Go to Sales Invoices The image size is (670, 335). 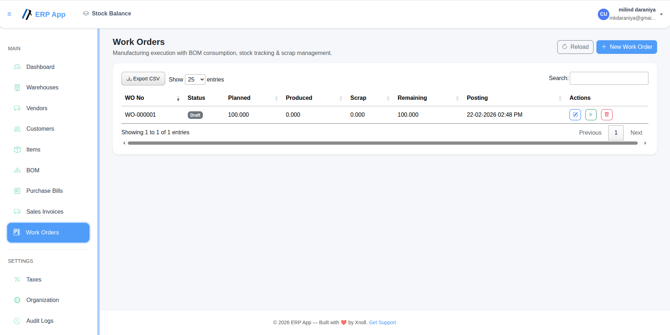45,211
